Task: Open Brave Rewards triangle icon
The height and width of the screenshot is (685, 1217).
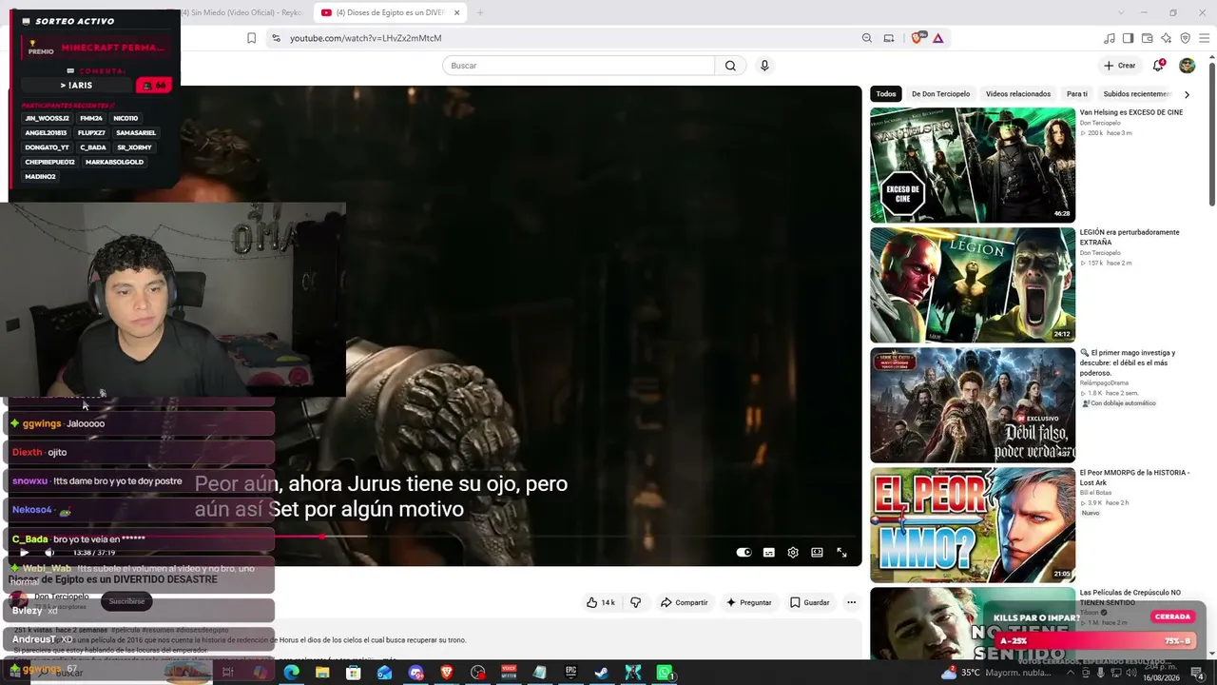Action: click(x=938, y=38)
